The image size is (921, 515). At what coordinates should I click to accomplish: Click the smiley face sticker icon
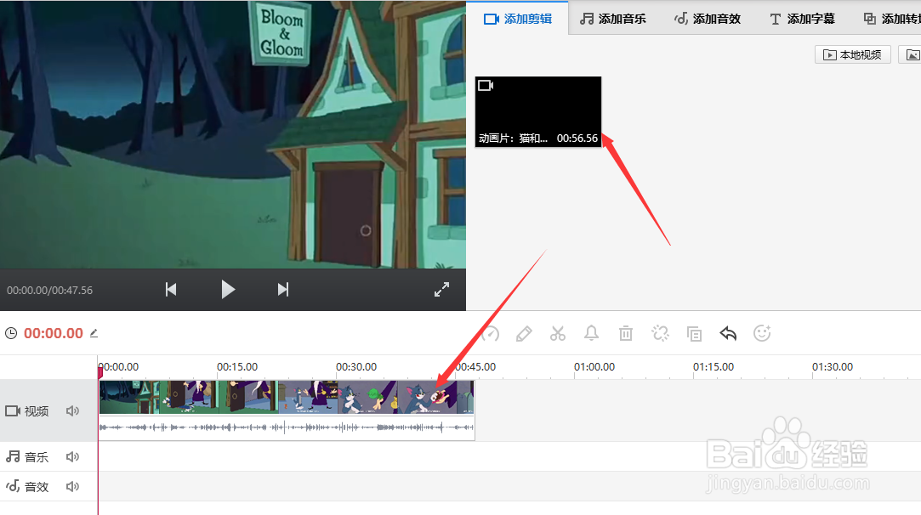pos(762,333)
